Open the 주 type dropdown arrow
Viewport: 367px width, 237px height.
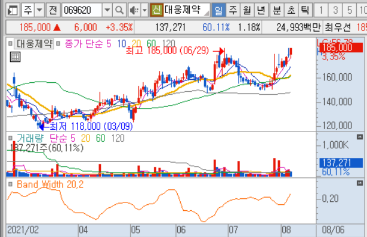pyautogui.click(x=40, y=10)
